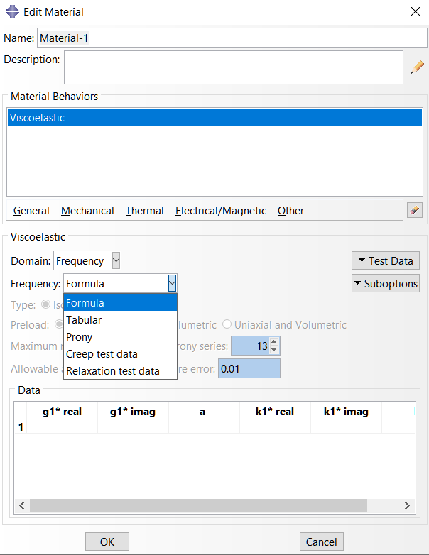Image resolution: width=429 pixels, height=555 pixels.
Task: Click the pencil edit description icon
Action: click(x=417, y=67)
